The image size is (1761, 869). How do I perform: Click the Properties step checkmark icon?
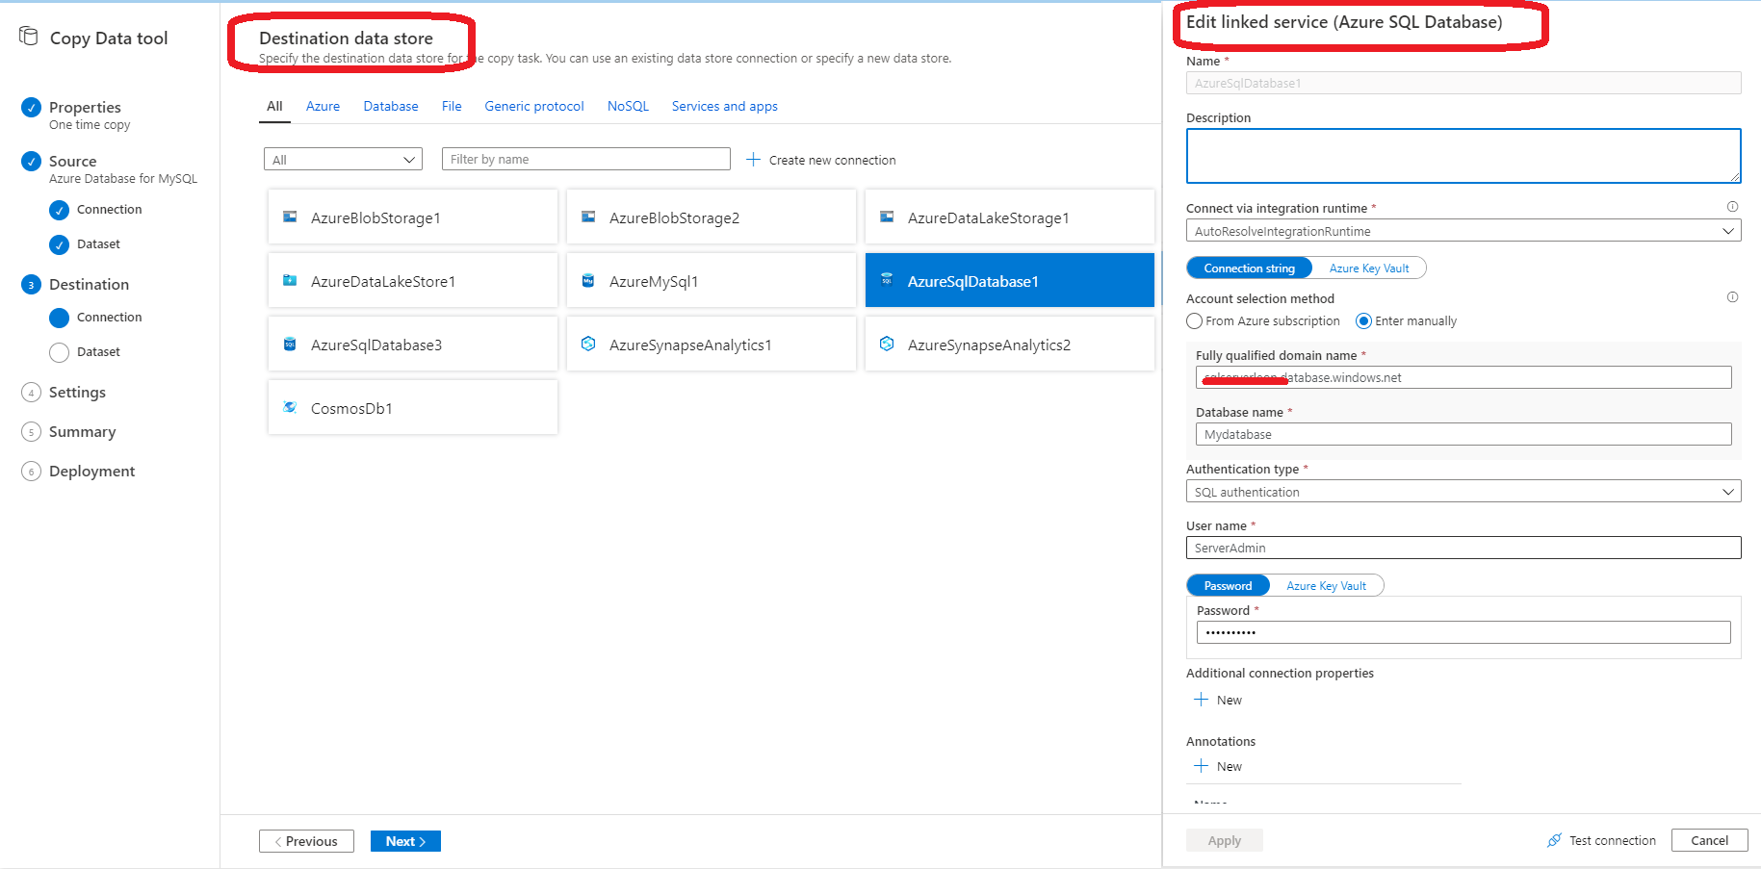tap(31, 107)
